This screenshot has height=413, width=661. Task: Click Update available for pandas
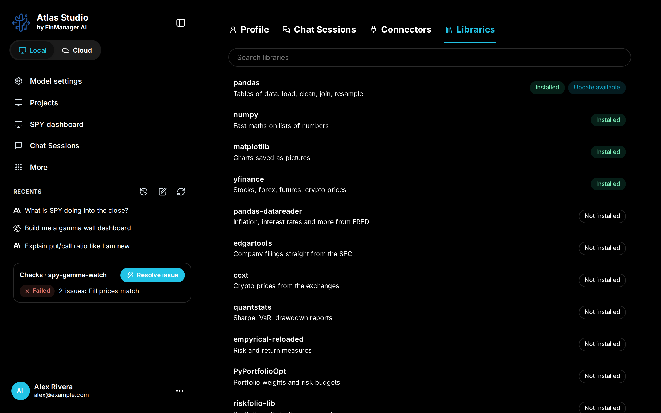[x=596, y=88]
